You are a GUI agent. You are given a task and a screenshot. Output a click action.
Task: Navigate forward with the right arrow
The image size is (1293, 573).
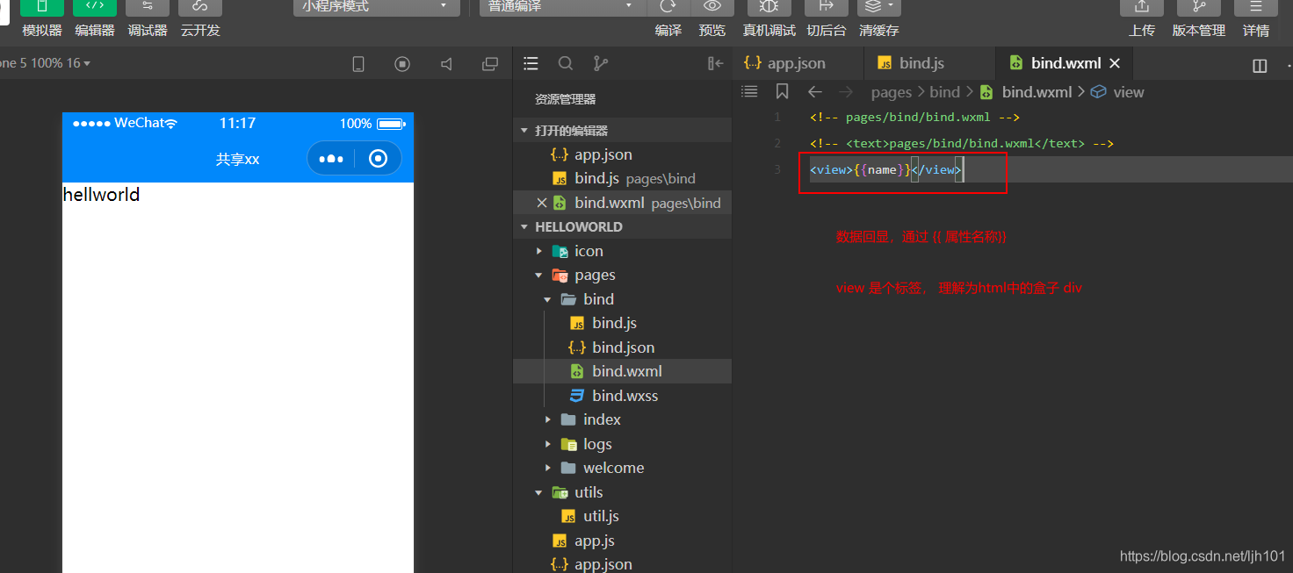[x=845, y=92]
